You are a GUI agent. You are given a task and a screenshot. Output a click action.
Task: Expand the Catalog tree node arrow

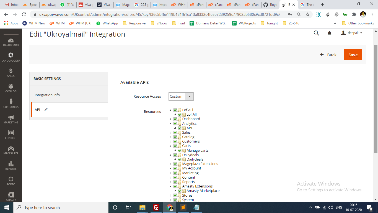[170, 137]
